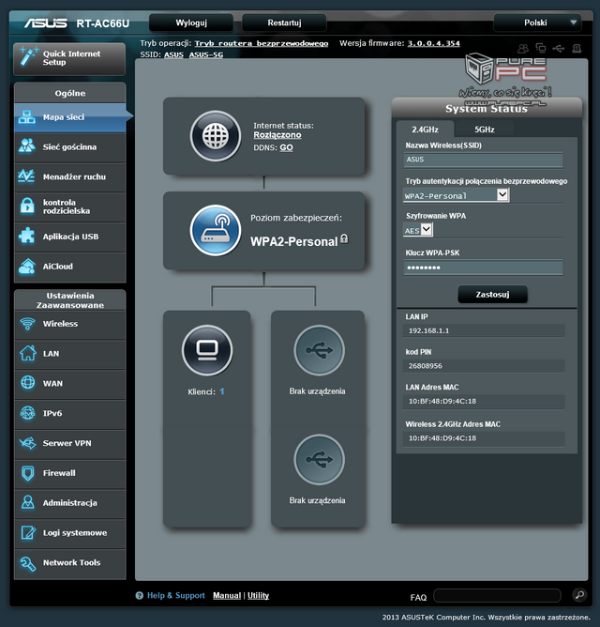The width and height of the screenshot is (600, 627).
Task: Open the Manual link
Action: point(227,595)
